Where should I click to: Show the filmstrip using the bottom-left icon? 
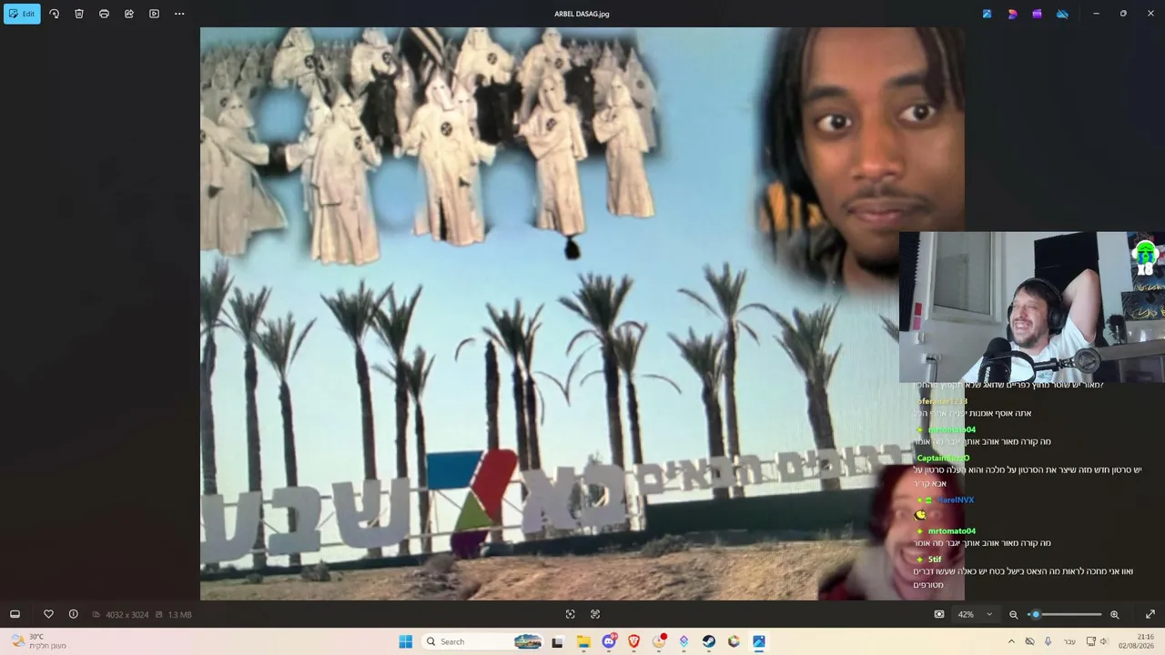point(15,614)
